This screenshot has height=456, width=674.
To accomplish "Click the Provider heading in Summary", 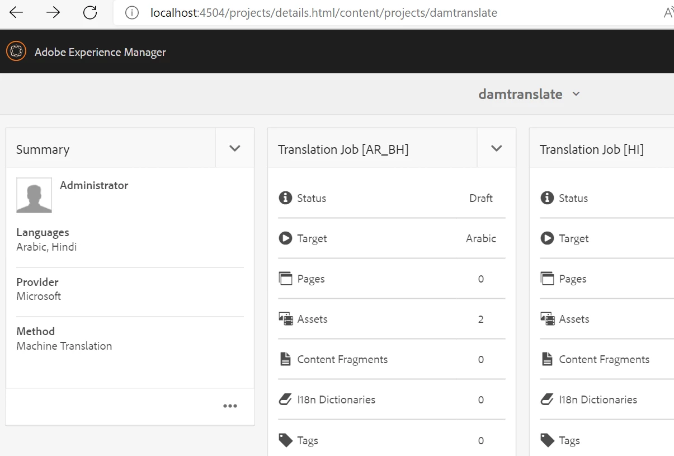I will pyautogui.click(x=37, y=282).
